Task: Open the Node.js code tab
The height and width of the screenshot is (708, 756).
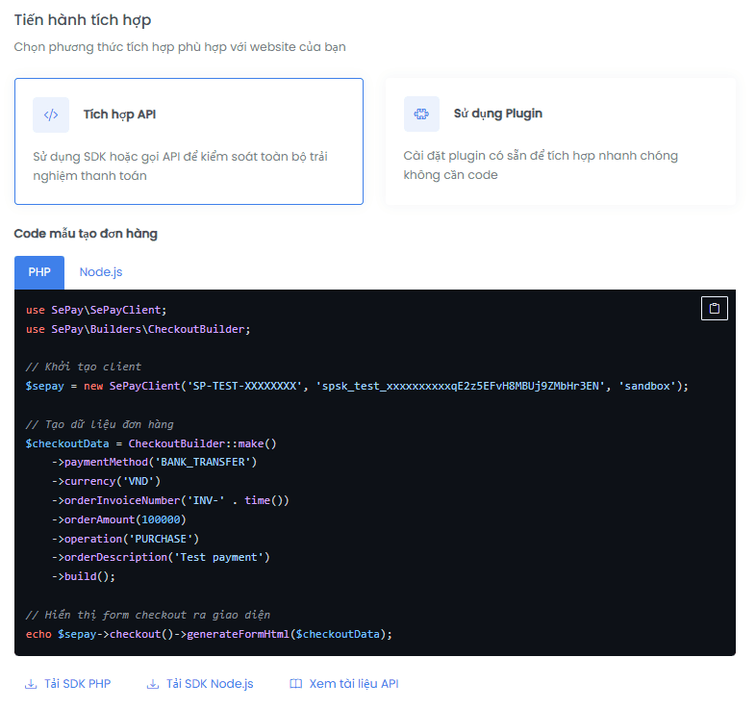Action: coord(101,272)
